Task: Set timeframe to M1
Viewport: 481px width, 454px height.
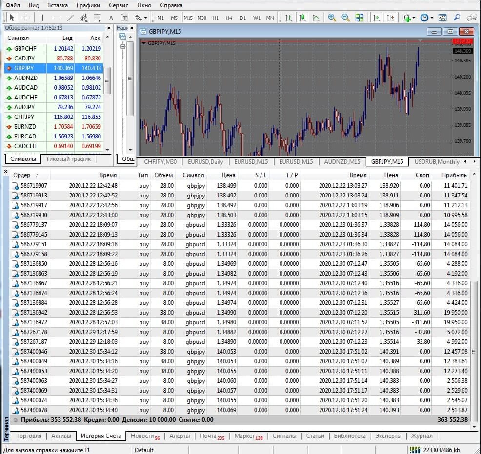Action: point(160,18)
